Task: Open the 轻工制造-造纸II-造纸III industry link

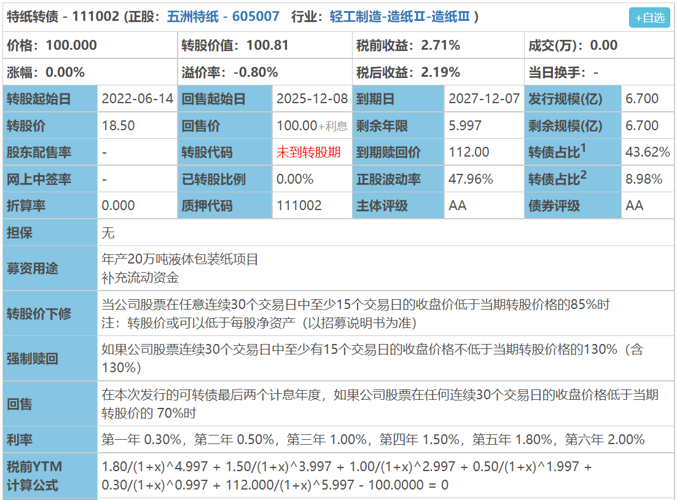Action: click(400, 17)
